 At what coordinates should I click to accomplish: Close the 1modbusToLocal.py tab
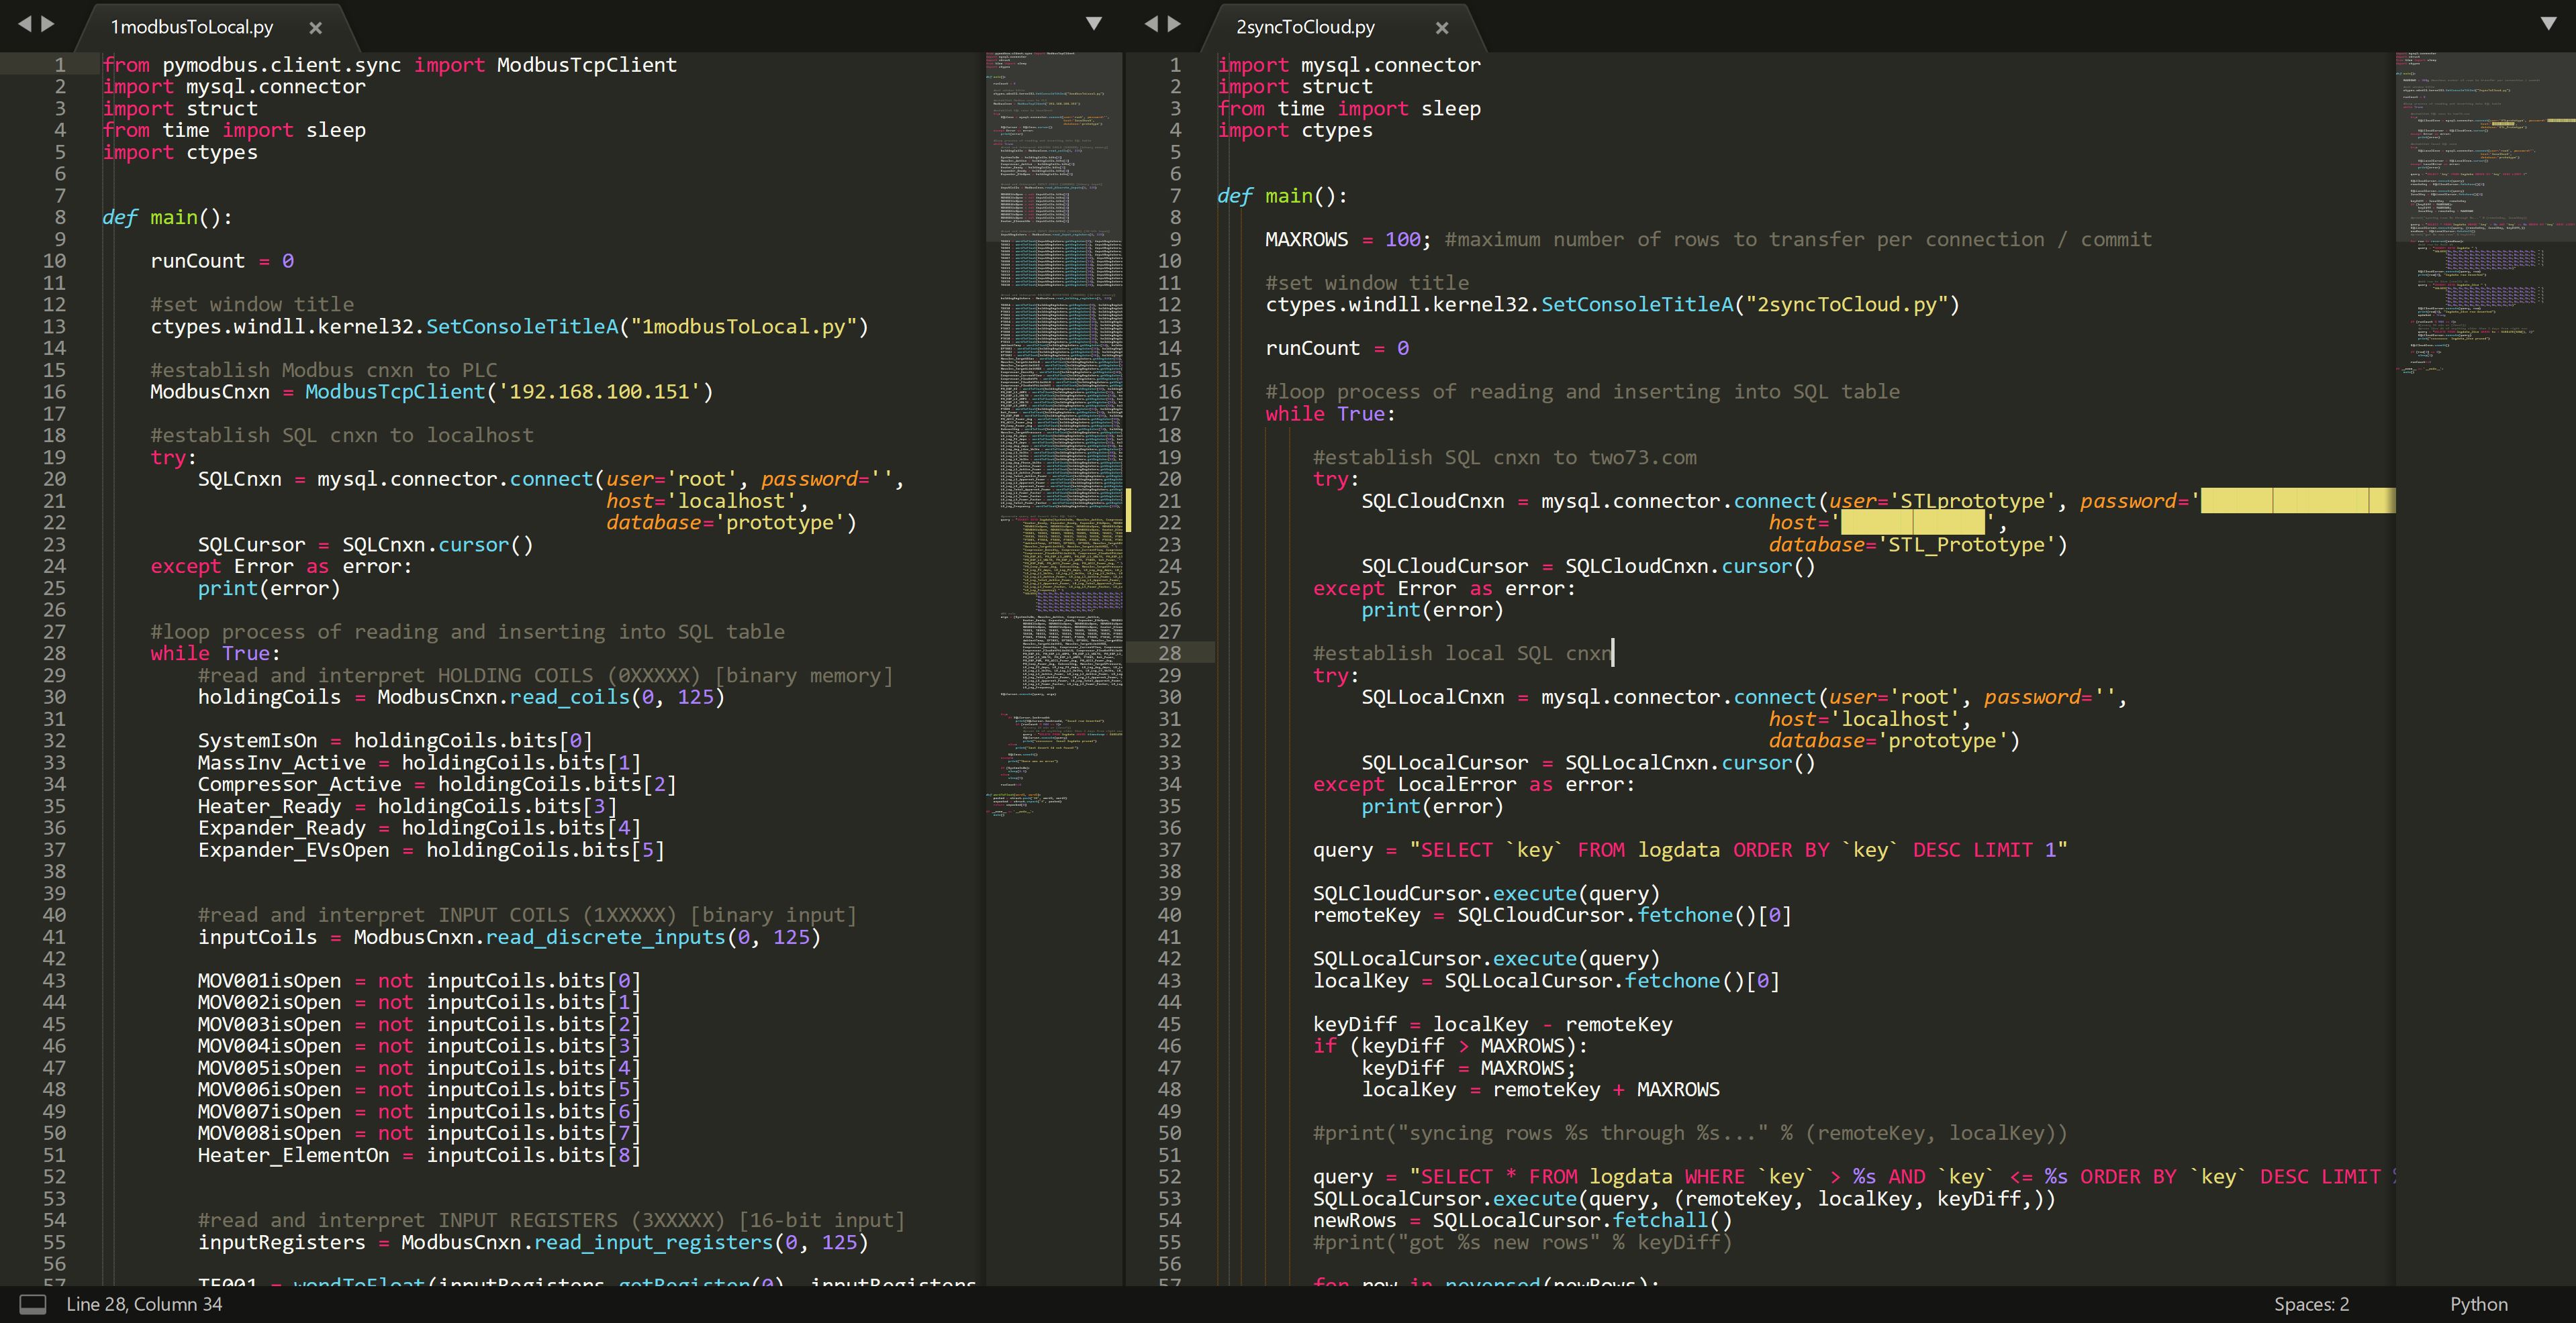tap(315, 28)
